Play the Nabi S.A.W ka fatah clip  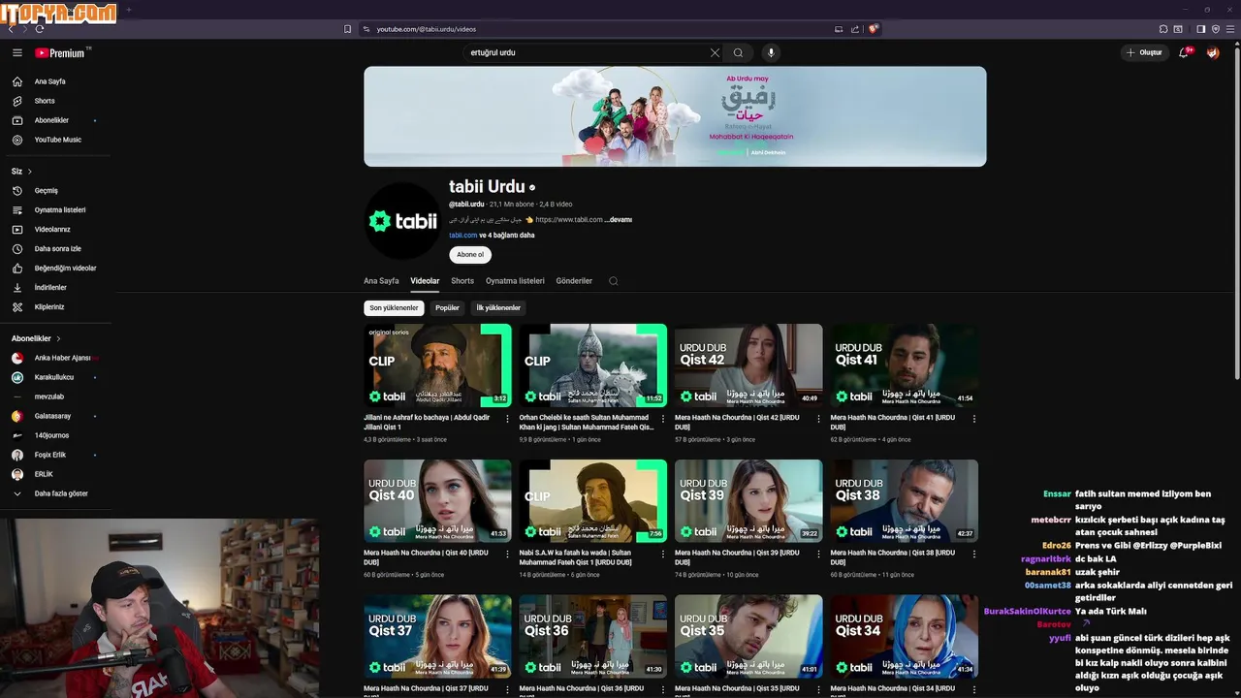tap(592, 501)
